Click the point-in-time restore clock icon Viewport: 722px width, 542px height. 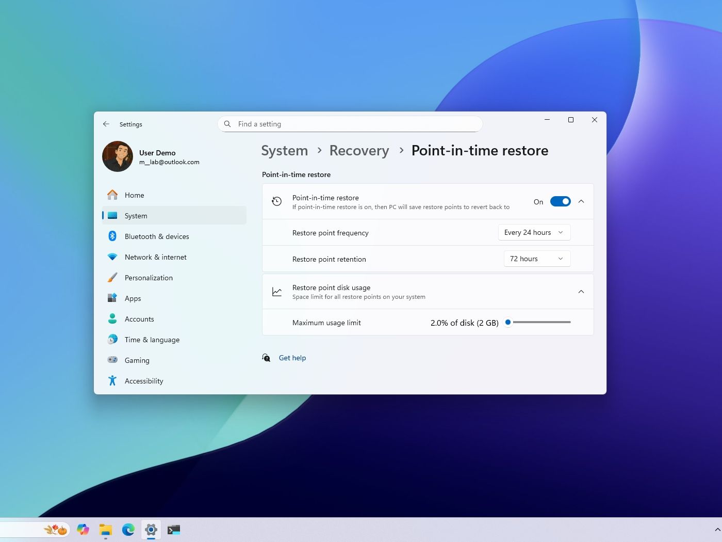[277, 201]
